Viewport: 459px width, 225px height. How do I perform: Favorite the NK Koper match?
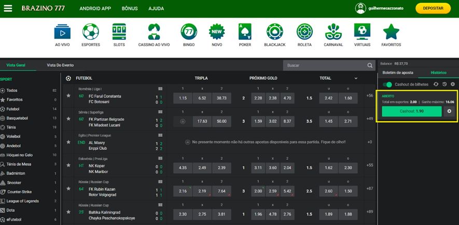[x=68, y=165]
